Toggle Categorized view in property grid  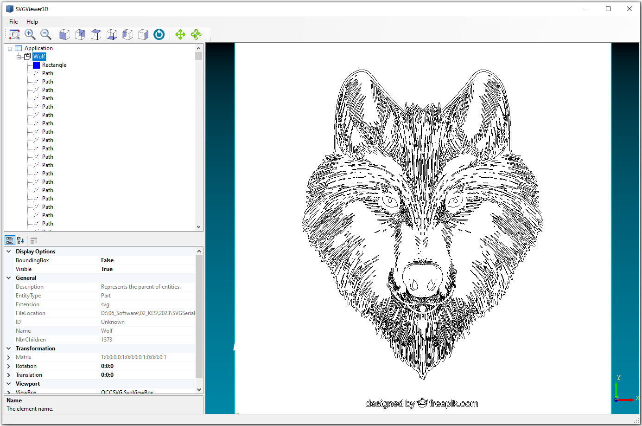coord(10,240)
